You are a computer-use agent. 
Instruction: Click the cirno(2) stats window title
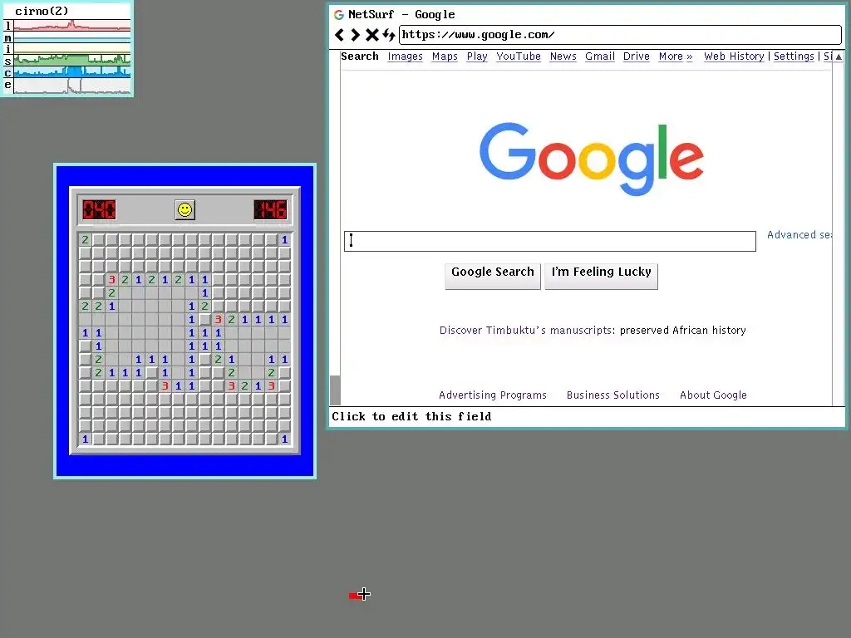point(42,11)
